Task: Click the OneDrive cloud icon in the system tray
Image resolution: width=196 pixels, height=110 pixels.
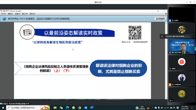Action: click(171, 108)
